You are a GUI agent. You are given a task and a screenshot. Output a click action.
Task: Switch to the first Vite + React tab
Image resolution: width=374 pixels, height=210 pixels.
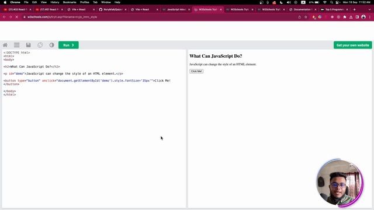click(81, 9)
